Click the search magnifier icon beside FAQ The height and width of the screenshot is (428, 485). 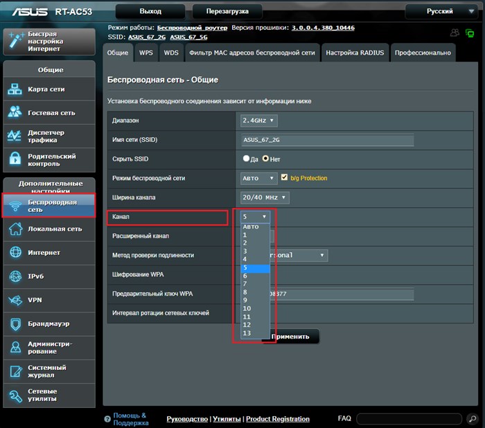473,419
